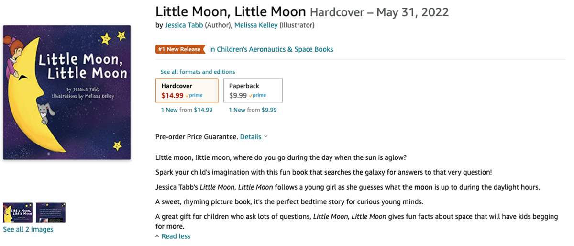This screenshot has width=574, height=246.
Task: Click the Little Moon, Little Moon title
Action: tap(231, 11)
